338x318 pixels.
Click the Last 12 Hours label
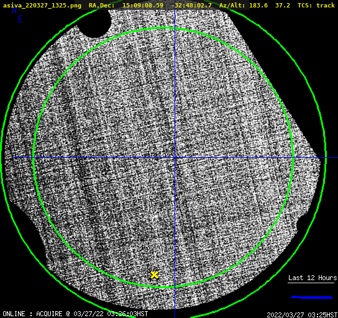tap(313, 278)
